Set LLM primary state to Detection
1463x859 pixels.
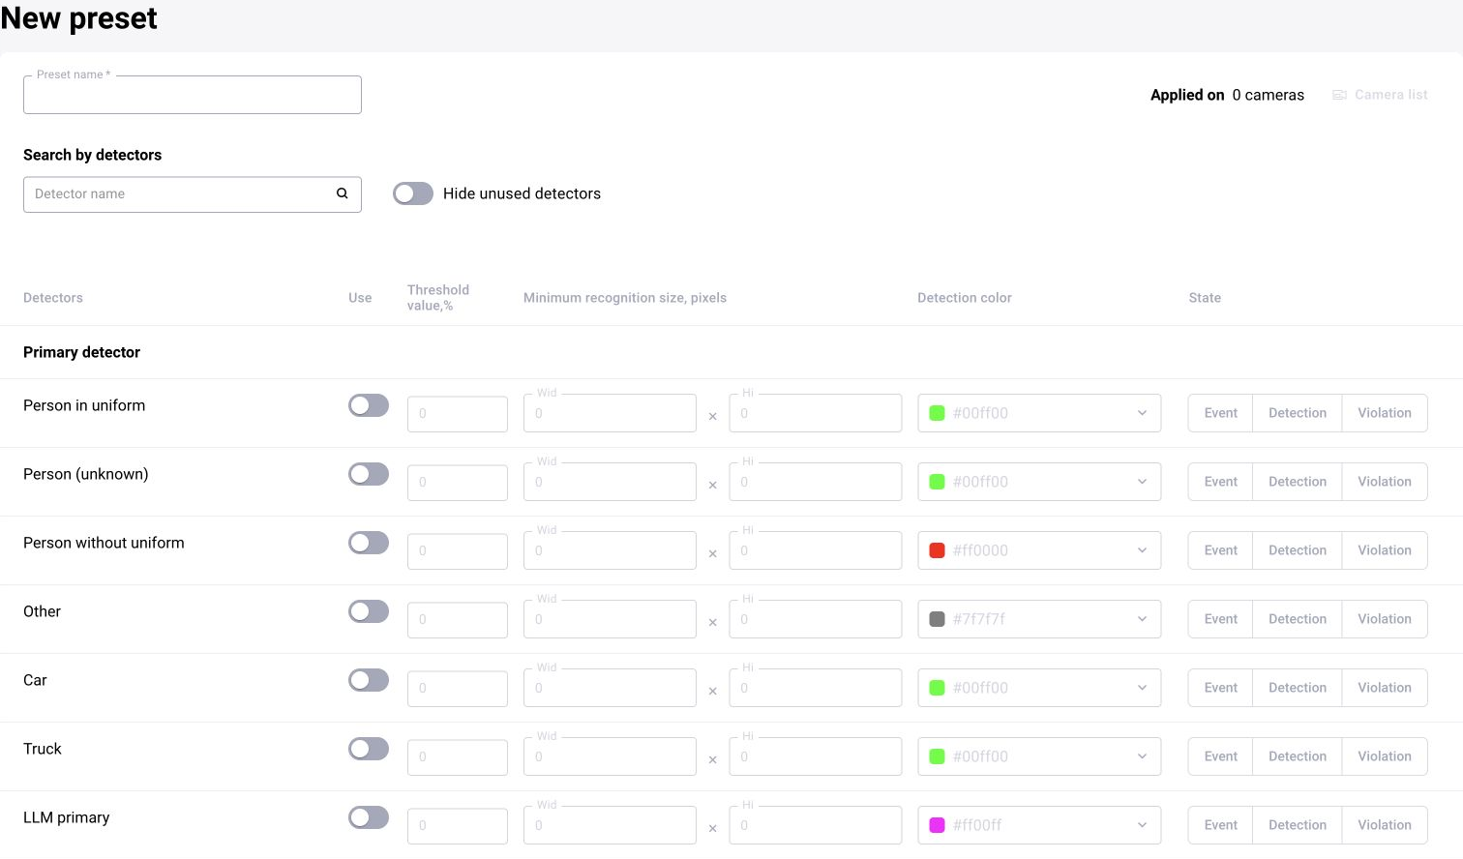point(1298,825)
